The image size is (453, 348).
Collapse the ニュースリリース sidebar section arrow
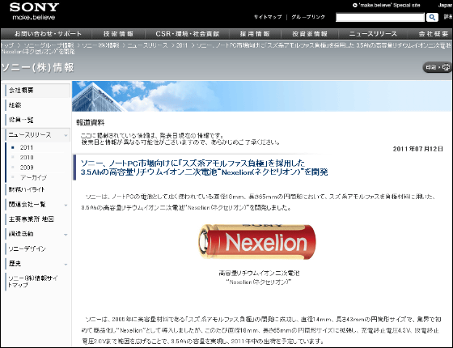click(66, 135)
